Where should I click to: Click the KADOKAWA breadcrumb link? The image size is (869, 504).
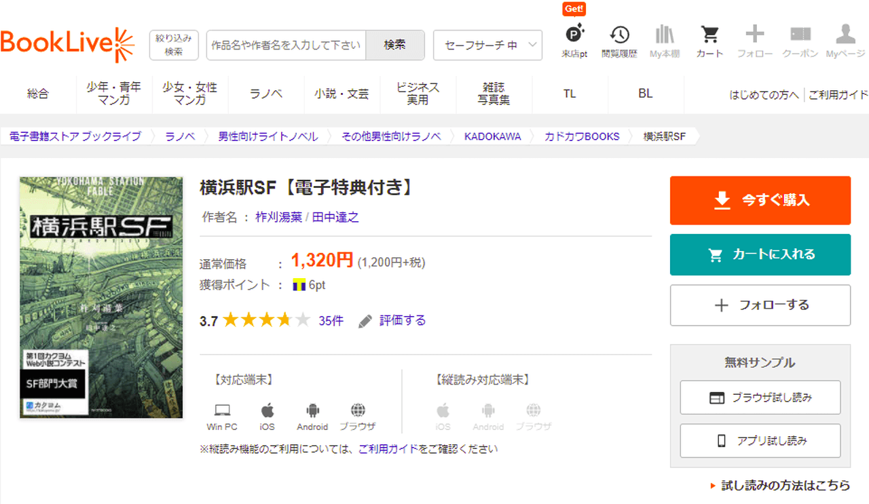[x=492, y=136]
